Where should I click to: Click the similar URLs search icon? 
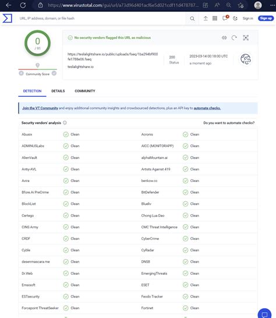point(224,38)
